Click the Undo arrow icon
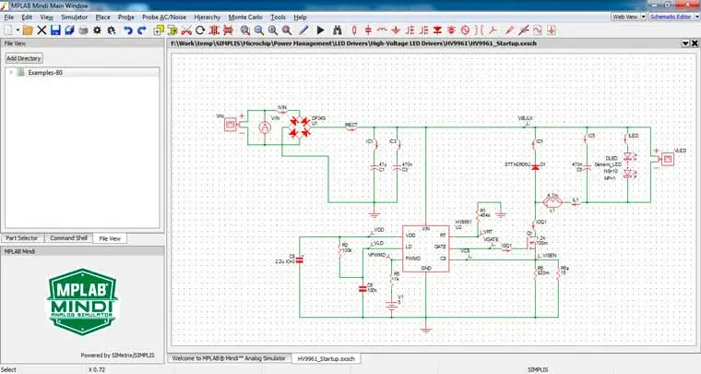The width and height of the screenshot is (701, 374). (x=126, y=30)
